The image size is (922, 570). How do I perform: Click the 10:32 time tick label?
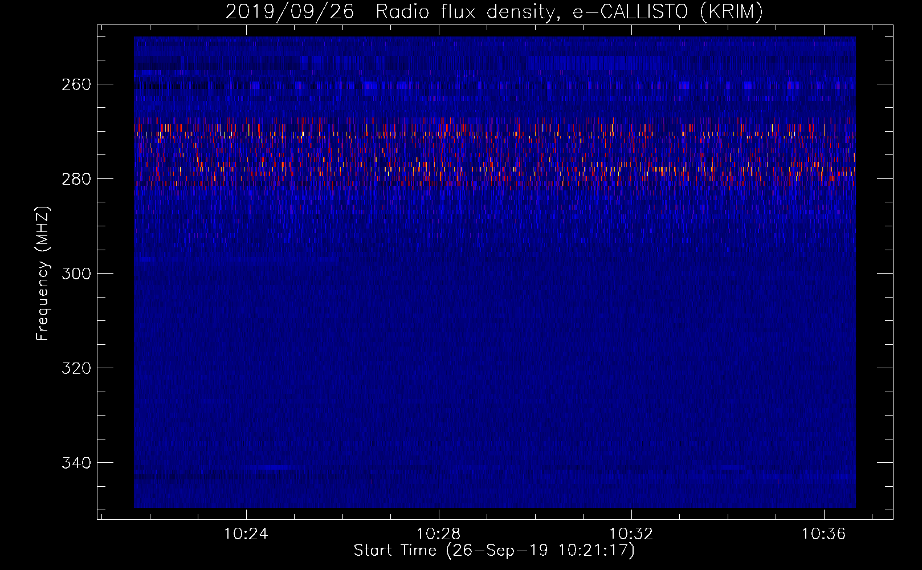click(x=631, y=534)
